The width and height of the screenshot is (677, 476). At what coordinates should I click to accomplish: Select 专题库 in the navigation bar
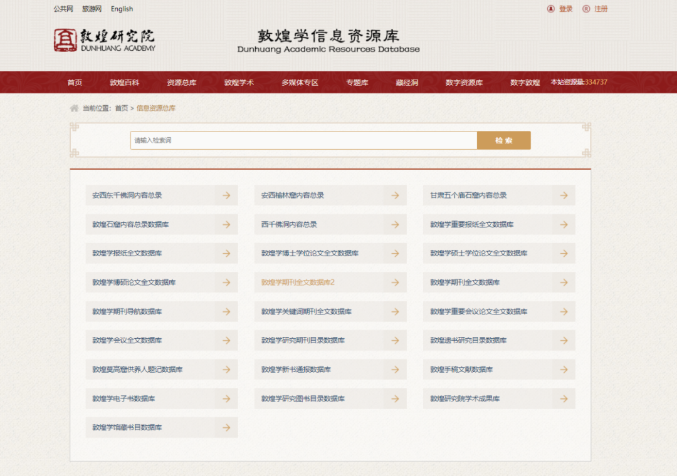coord(357,83)
